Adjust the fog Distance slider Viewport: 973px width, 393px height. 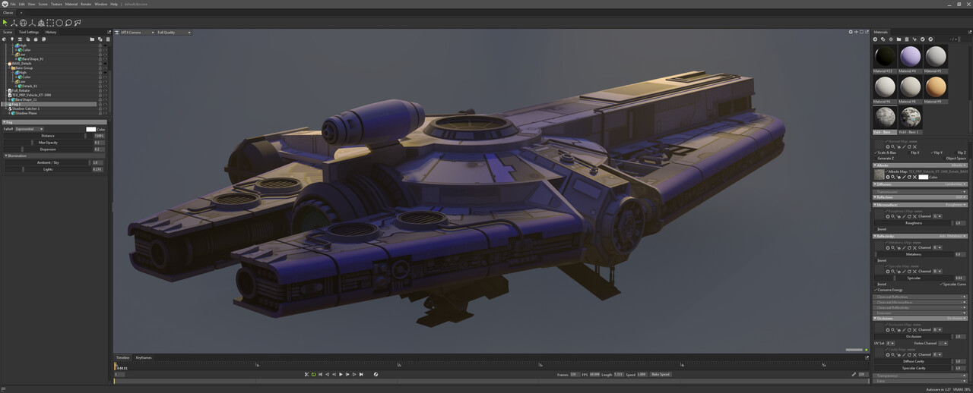coord(48,136)
